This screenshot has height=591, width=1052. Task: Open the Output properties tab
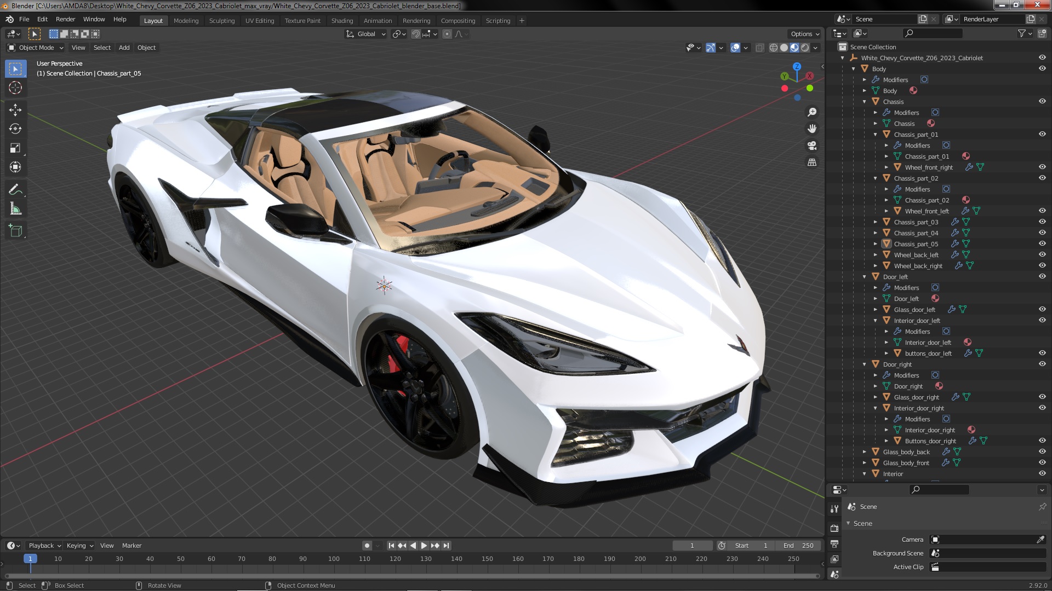click(x=834, y=544)
